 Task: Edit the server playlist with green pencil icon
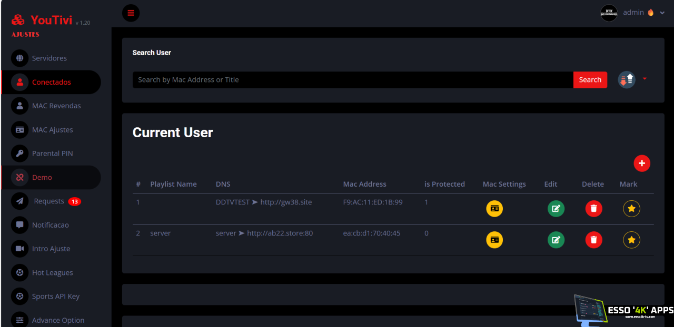pyautogui.click(x=556, y=240)
